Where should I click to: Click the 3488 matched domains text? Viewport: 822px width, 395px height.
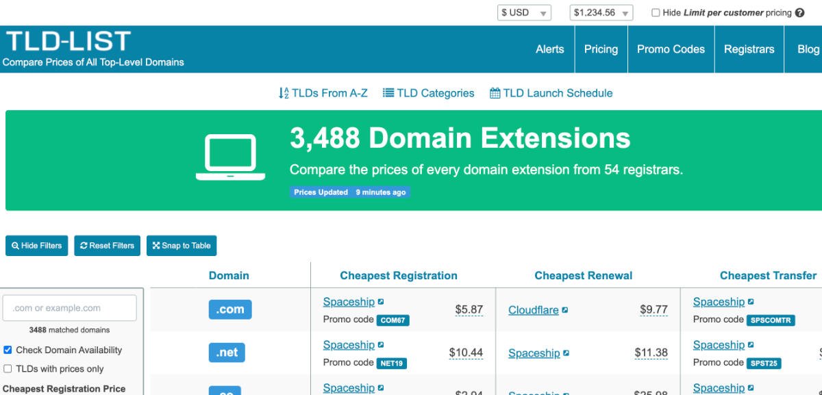tap(69, 330)
